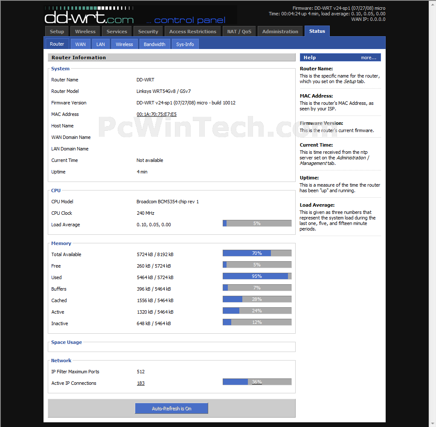Click the IP Filter Maximum Ports value 512
Screen dimensions: 436x427
coord(141,372)
